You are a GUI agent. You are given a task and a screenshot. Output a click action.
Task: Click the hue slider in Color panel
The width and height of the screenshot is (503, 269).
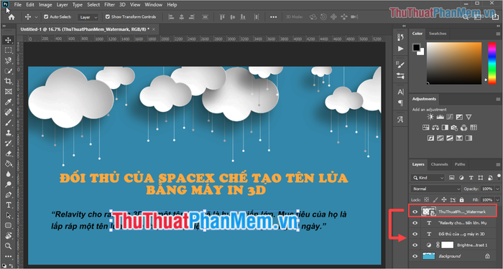pos(492,63)
